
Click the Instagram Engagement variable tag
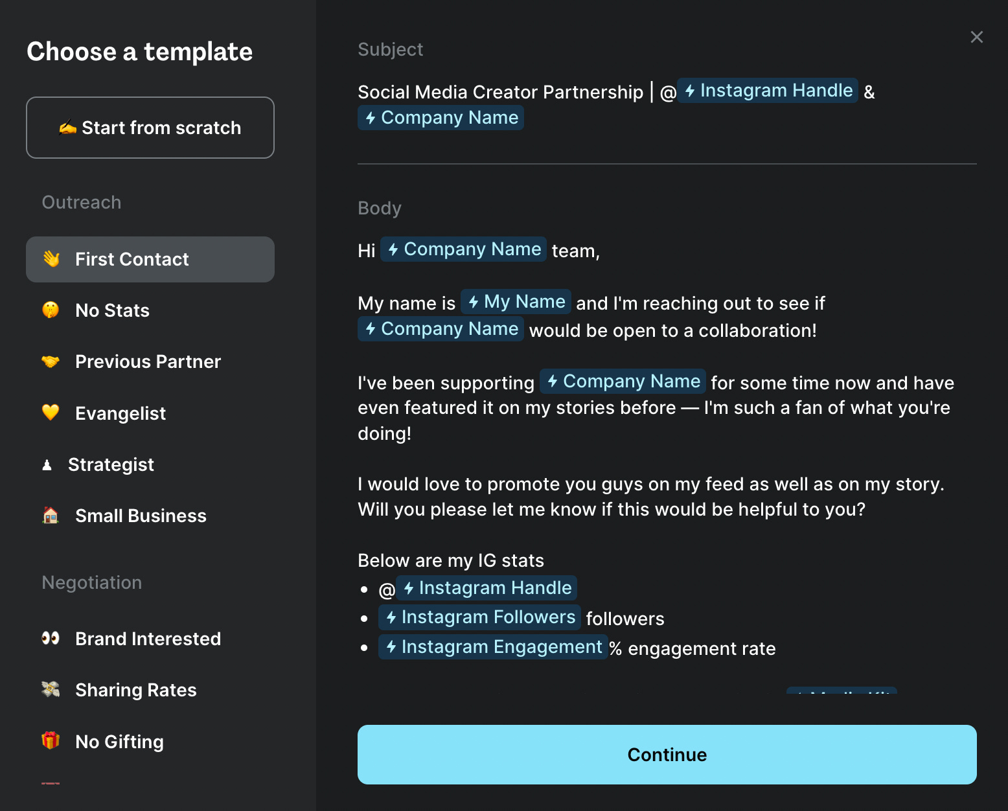click(x=493, y=647)
